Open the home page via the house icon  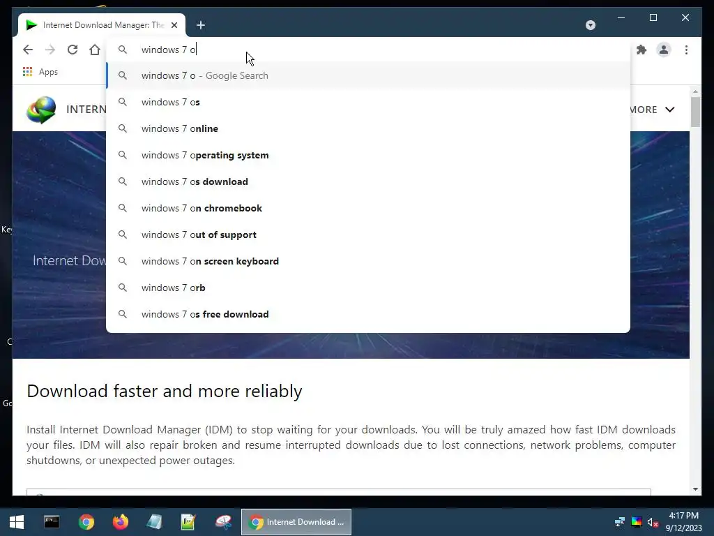pyautogui.click(x=94, y=50)
